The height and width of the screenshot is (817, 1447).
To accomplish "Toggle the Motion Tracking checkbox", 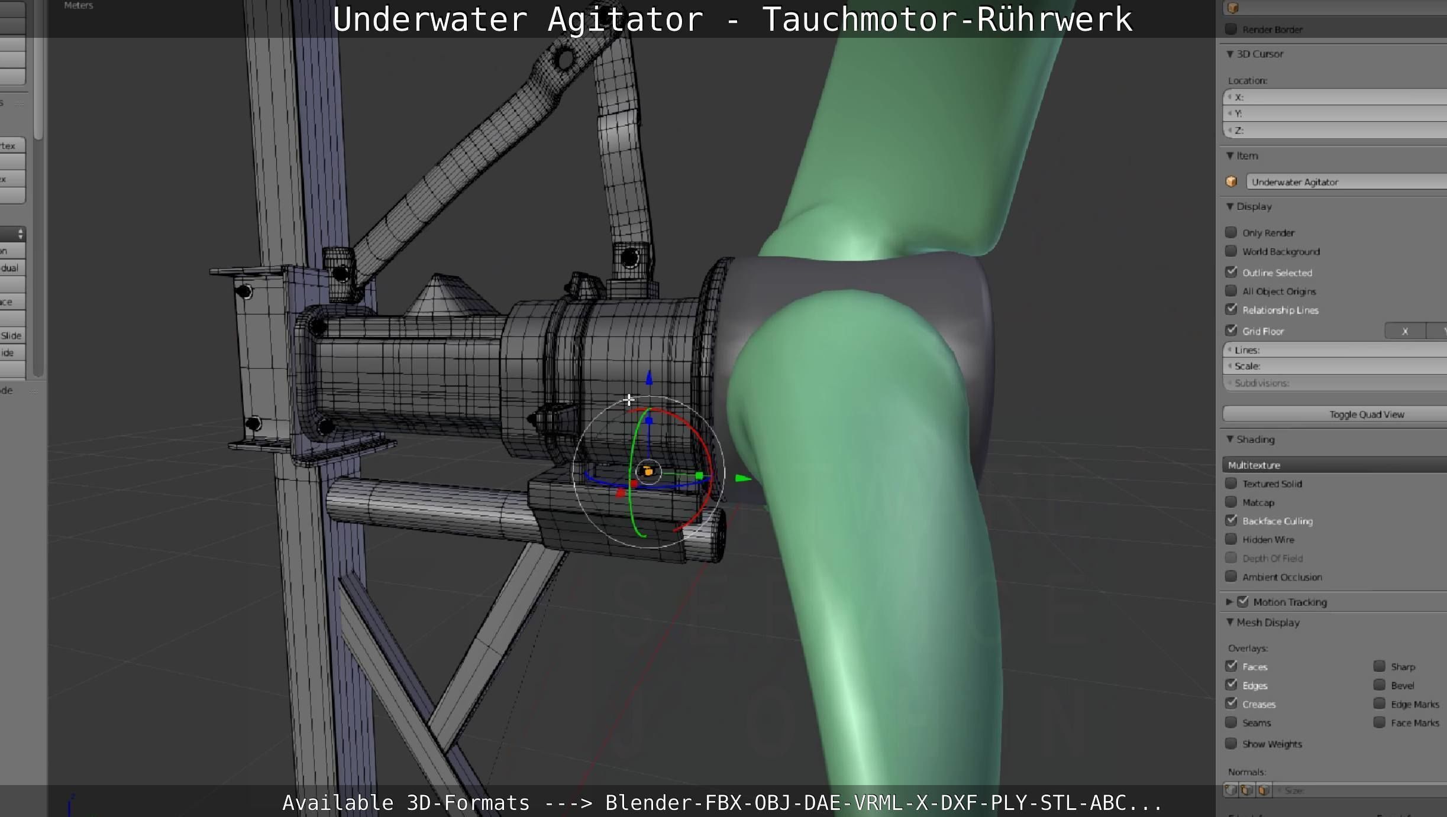I will click(1243, 601).
